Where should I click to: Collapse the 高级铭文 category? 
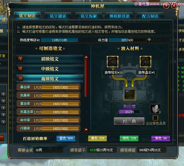pos(21,79)
